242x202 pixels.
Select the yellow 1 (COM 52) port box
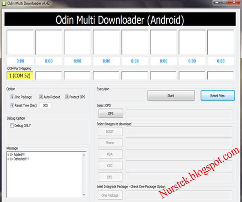pyautogui.click(x=20, y=76)
